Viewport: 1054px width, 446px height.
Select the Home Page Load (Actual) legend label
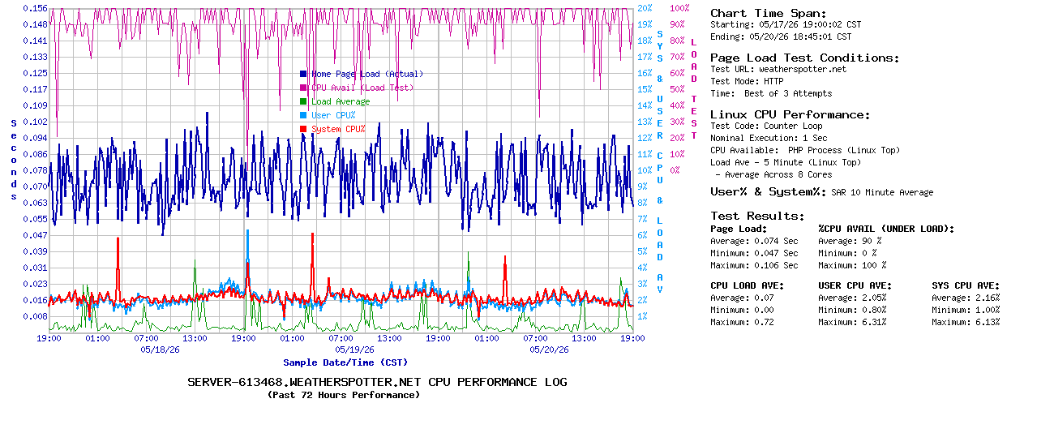coord(367,74)
